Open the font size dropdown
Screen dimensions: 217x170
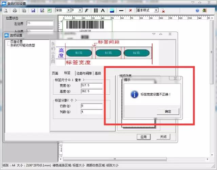[80, 11]
